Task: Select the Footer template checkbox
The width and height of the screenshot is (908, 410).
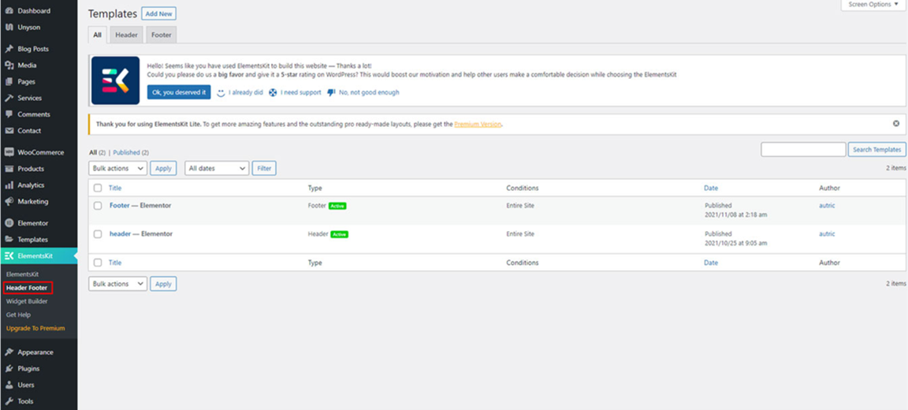Action: [97, 206]
